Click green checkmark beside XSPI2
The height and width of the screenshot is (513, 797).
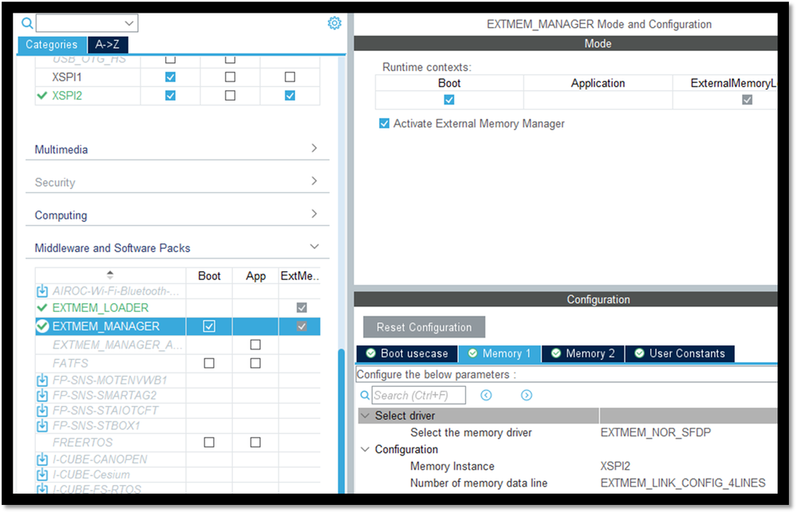42,96
